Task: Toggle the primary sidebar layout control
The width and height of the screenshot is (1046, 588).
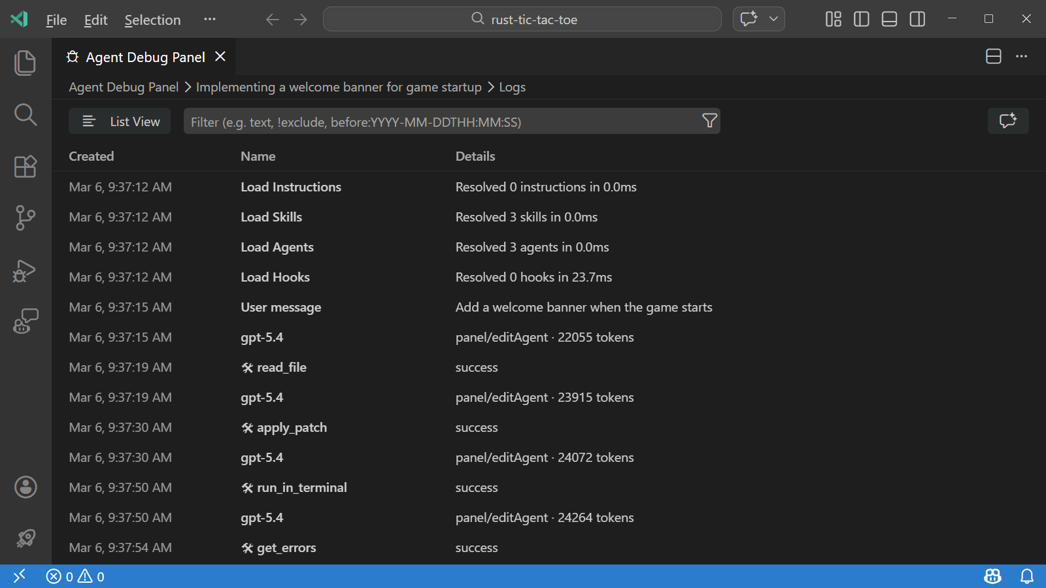Action: pos(860,19)
